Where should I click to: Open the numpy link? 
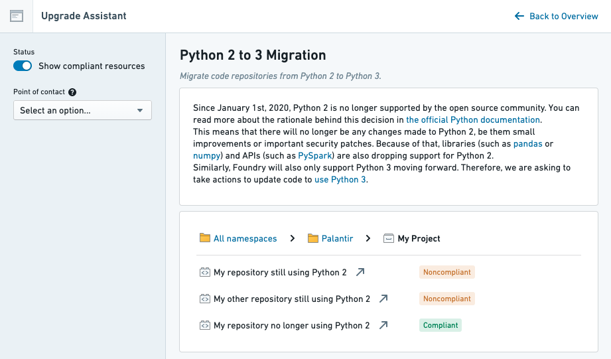click(x=206, y=155)
